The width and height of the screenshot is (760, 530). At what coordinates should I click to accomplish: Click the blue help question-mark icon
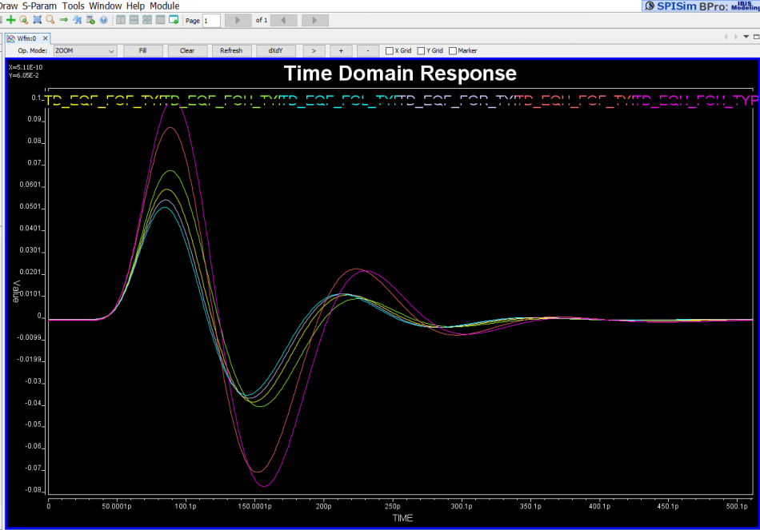click(x=103, y=20)
